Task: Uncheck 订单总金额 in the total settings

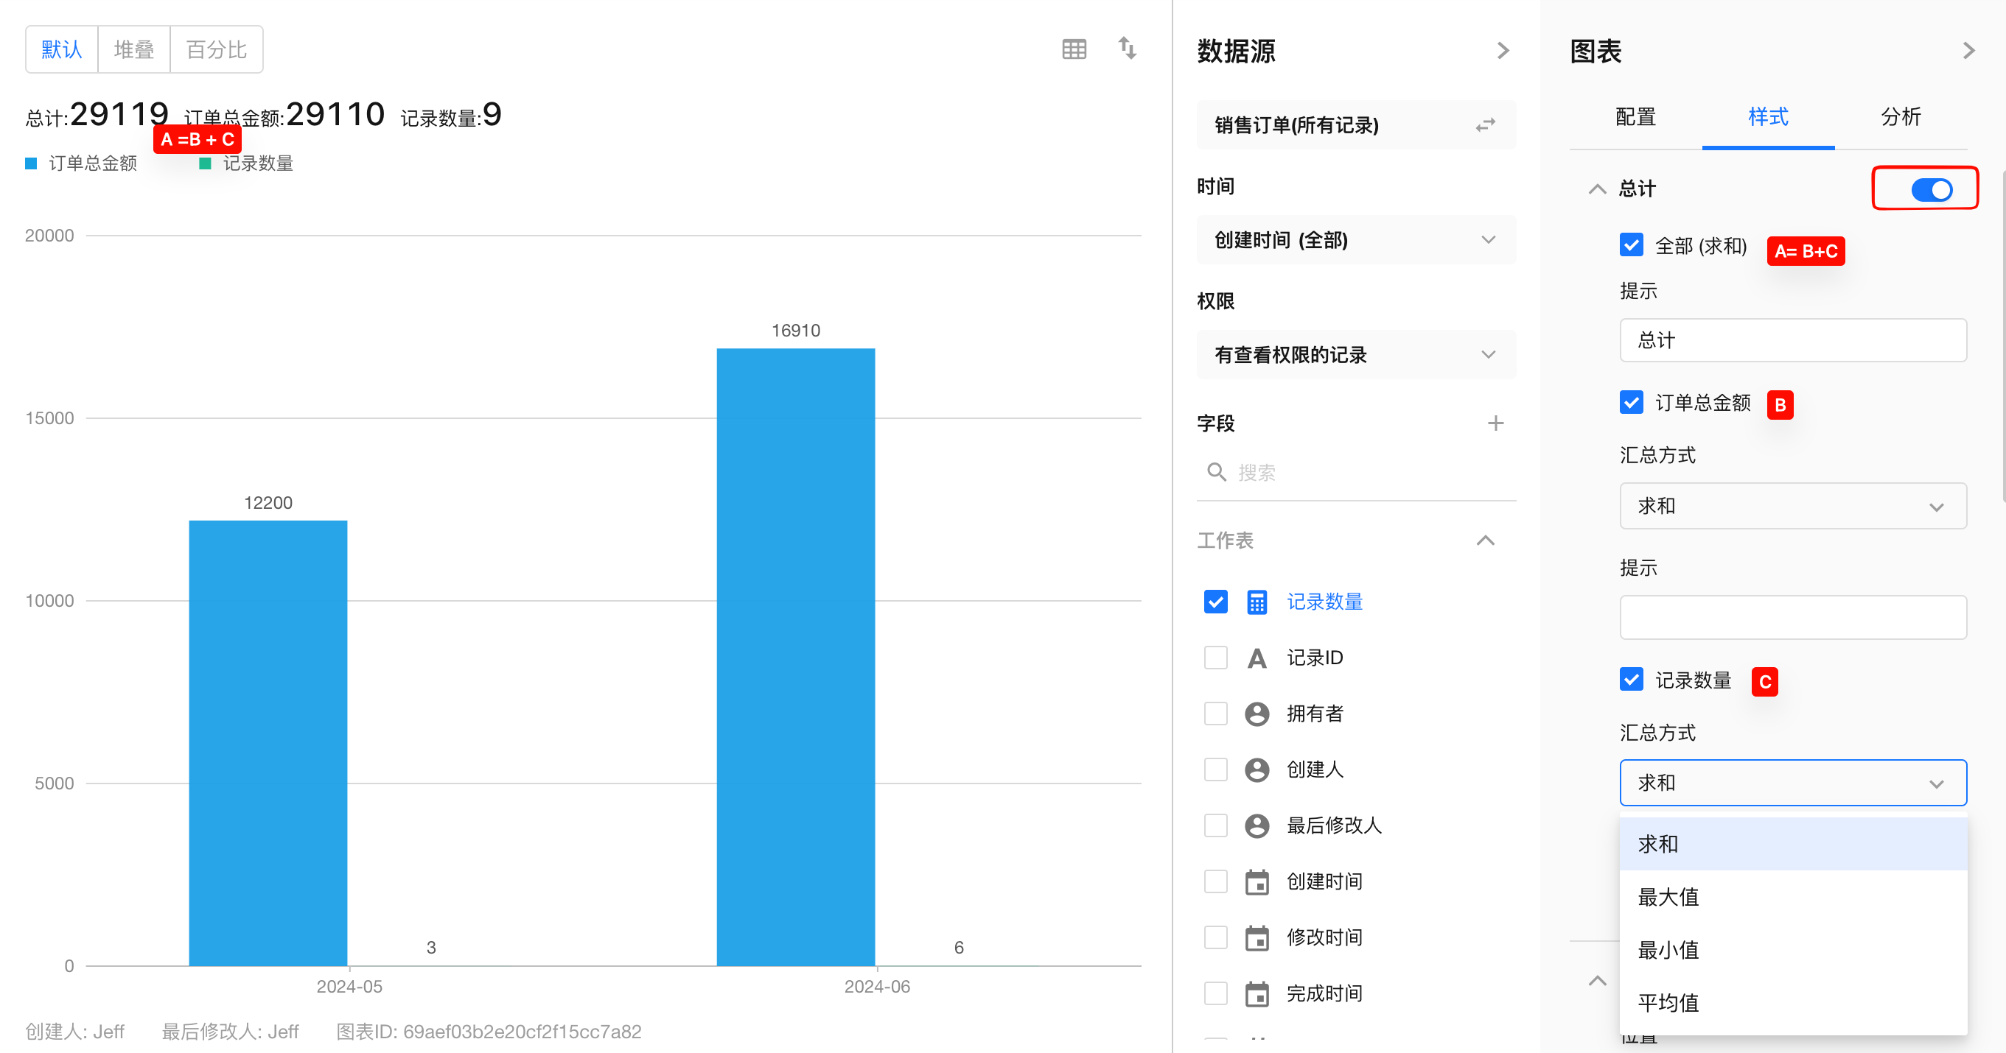Action: (1631, 402)
